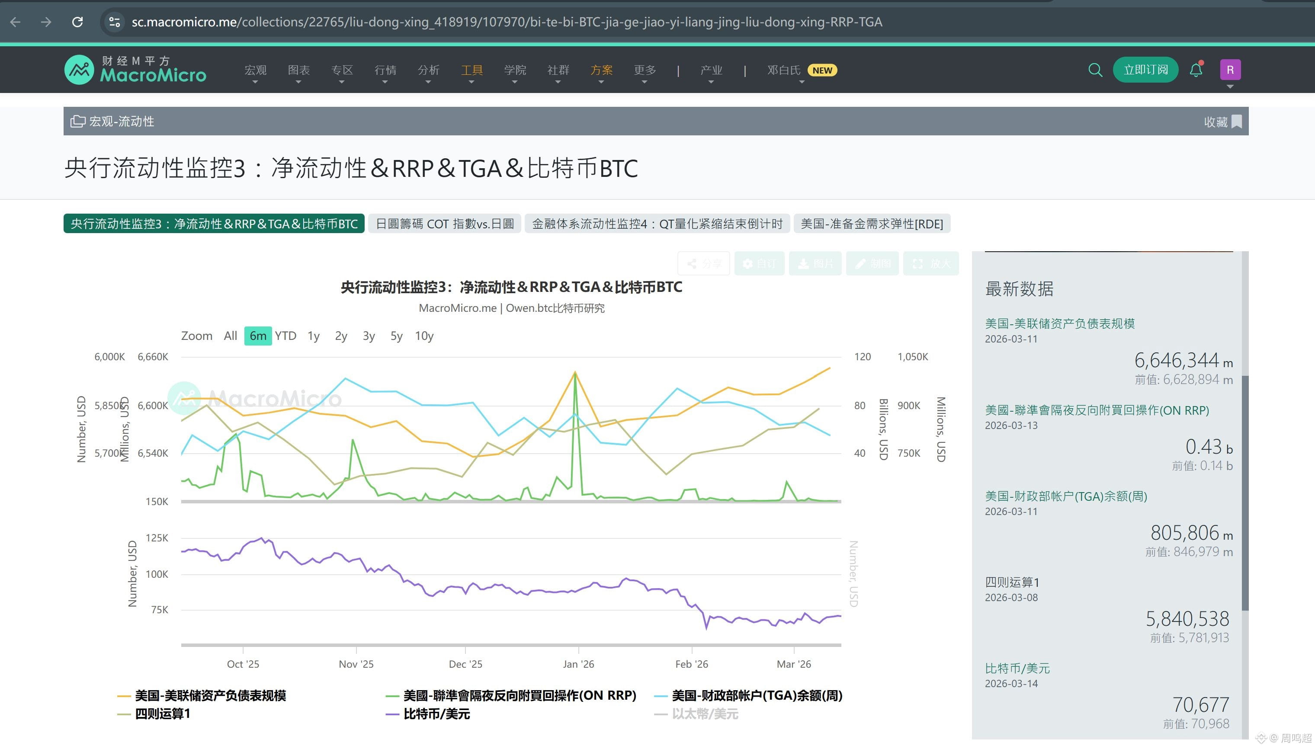Open the search magnifier icon
Screen dimensions: 1315x749
click(1095, 70)
